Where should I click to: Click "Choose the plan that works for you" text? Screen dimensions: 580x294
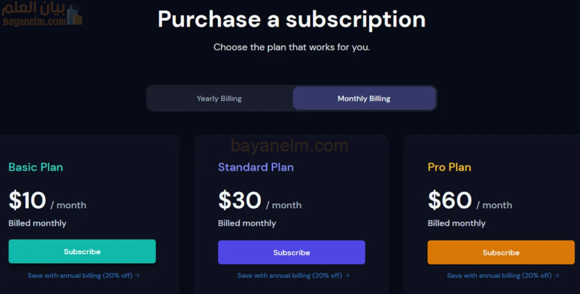291,47
